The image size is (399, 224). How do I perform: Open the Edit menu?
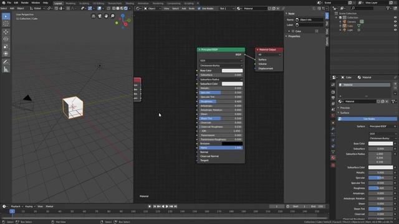[16, 2]
